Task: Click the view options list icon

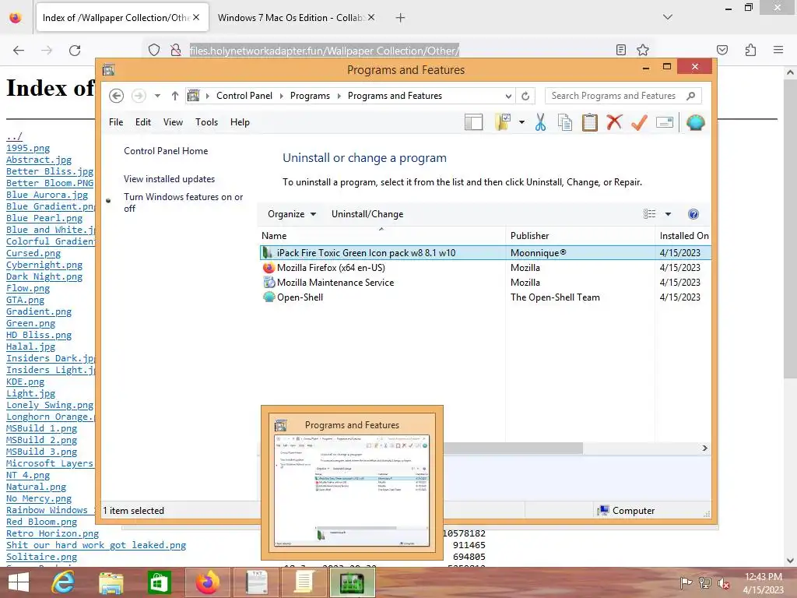Action: coord(649,214)
